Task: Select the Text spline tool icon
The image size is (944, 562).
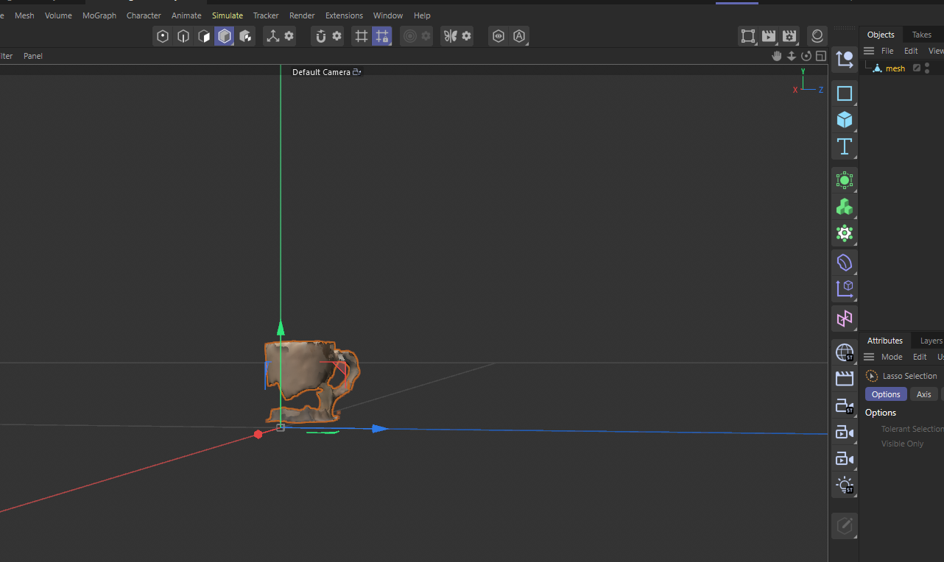Action: (845, 146)
